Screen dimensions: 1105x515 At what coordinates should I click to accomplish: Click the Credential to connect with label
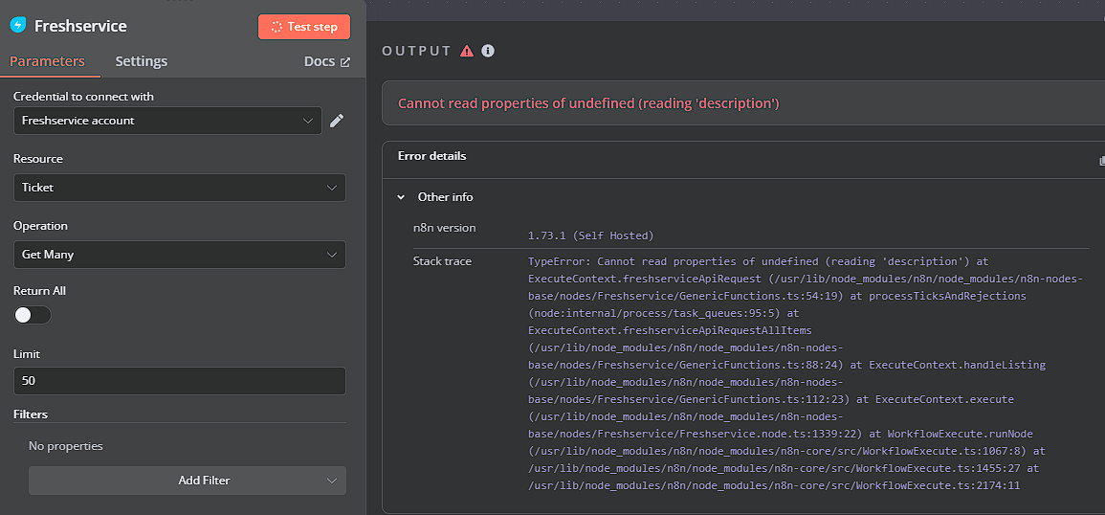84,96
